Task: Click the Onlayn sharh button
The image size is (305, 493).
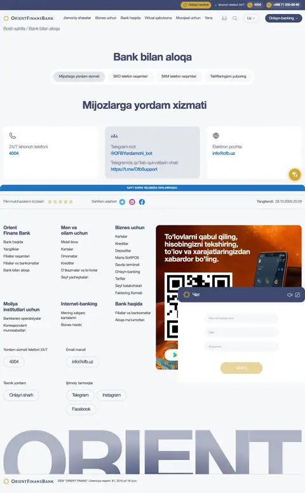Action: click(21, 395)
